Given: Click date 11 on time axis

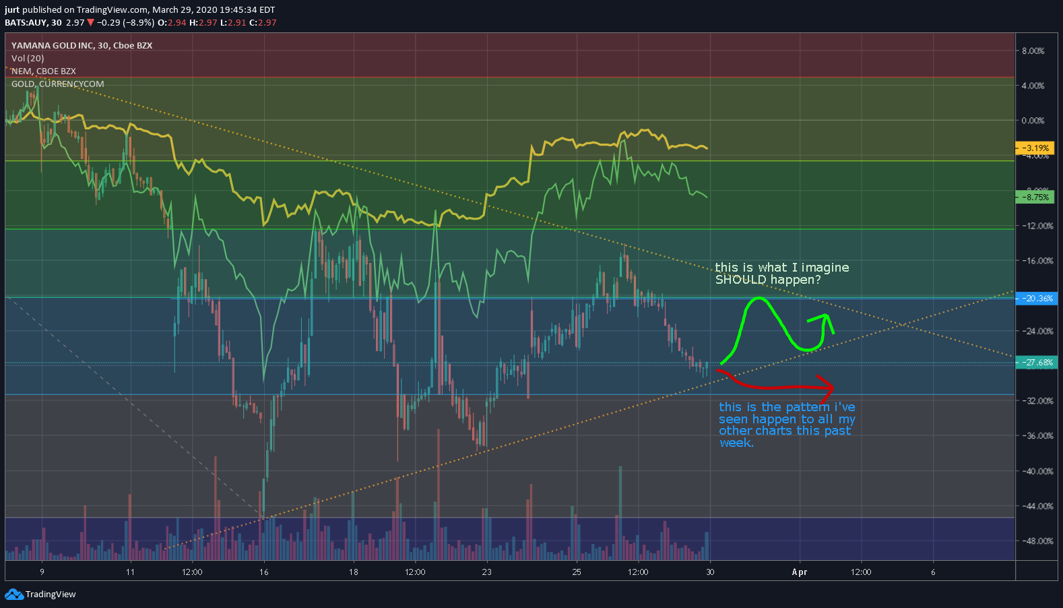Looking at the screenshot, I should pyautogui.click(x=130, y=572).
